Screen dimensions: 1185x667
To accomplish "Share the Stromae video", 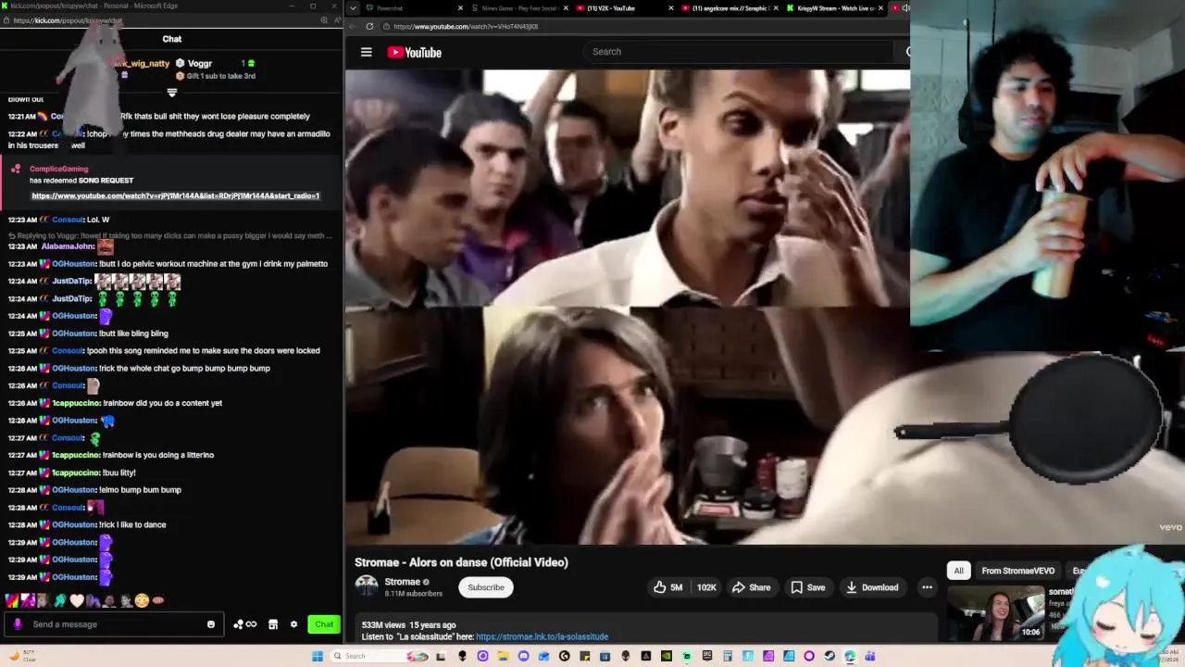I will 751,587.
